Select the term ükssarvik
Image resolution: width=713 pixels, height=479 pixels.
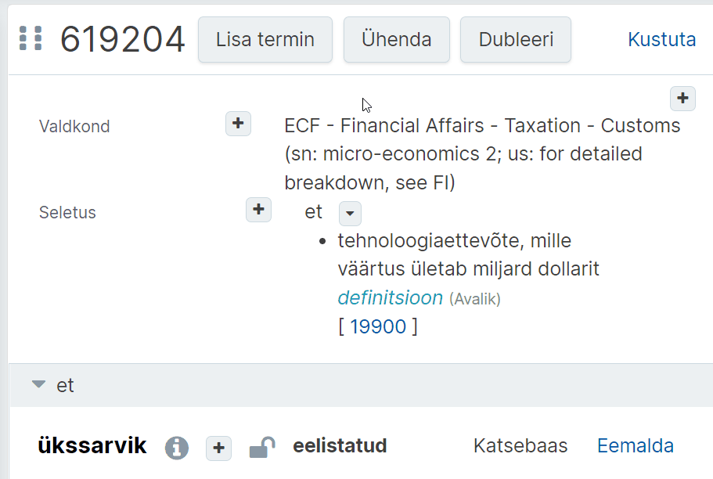click(92, 445)
